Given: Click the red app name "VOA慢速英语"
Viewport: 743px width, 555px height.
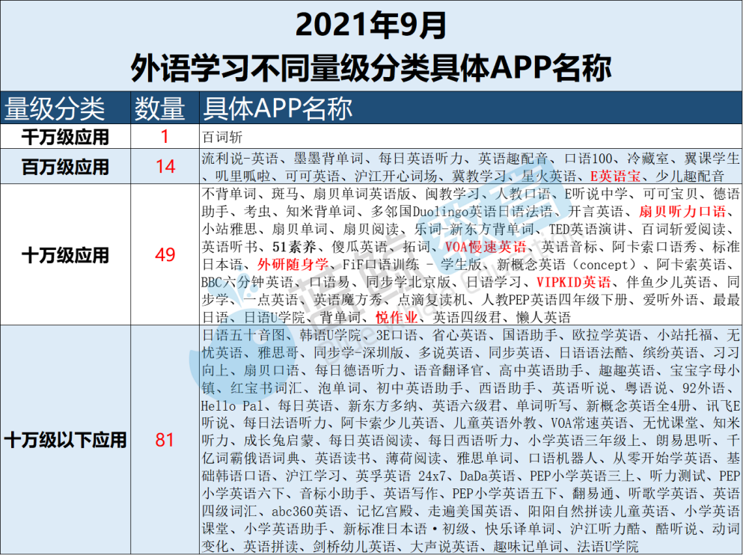Looking at the screenshot, I should [x=486, y=247].
